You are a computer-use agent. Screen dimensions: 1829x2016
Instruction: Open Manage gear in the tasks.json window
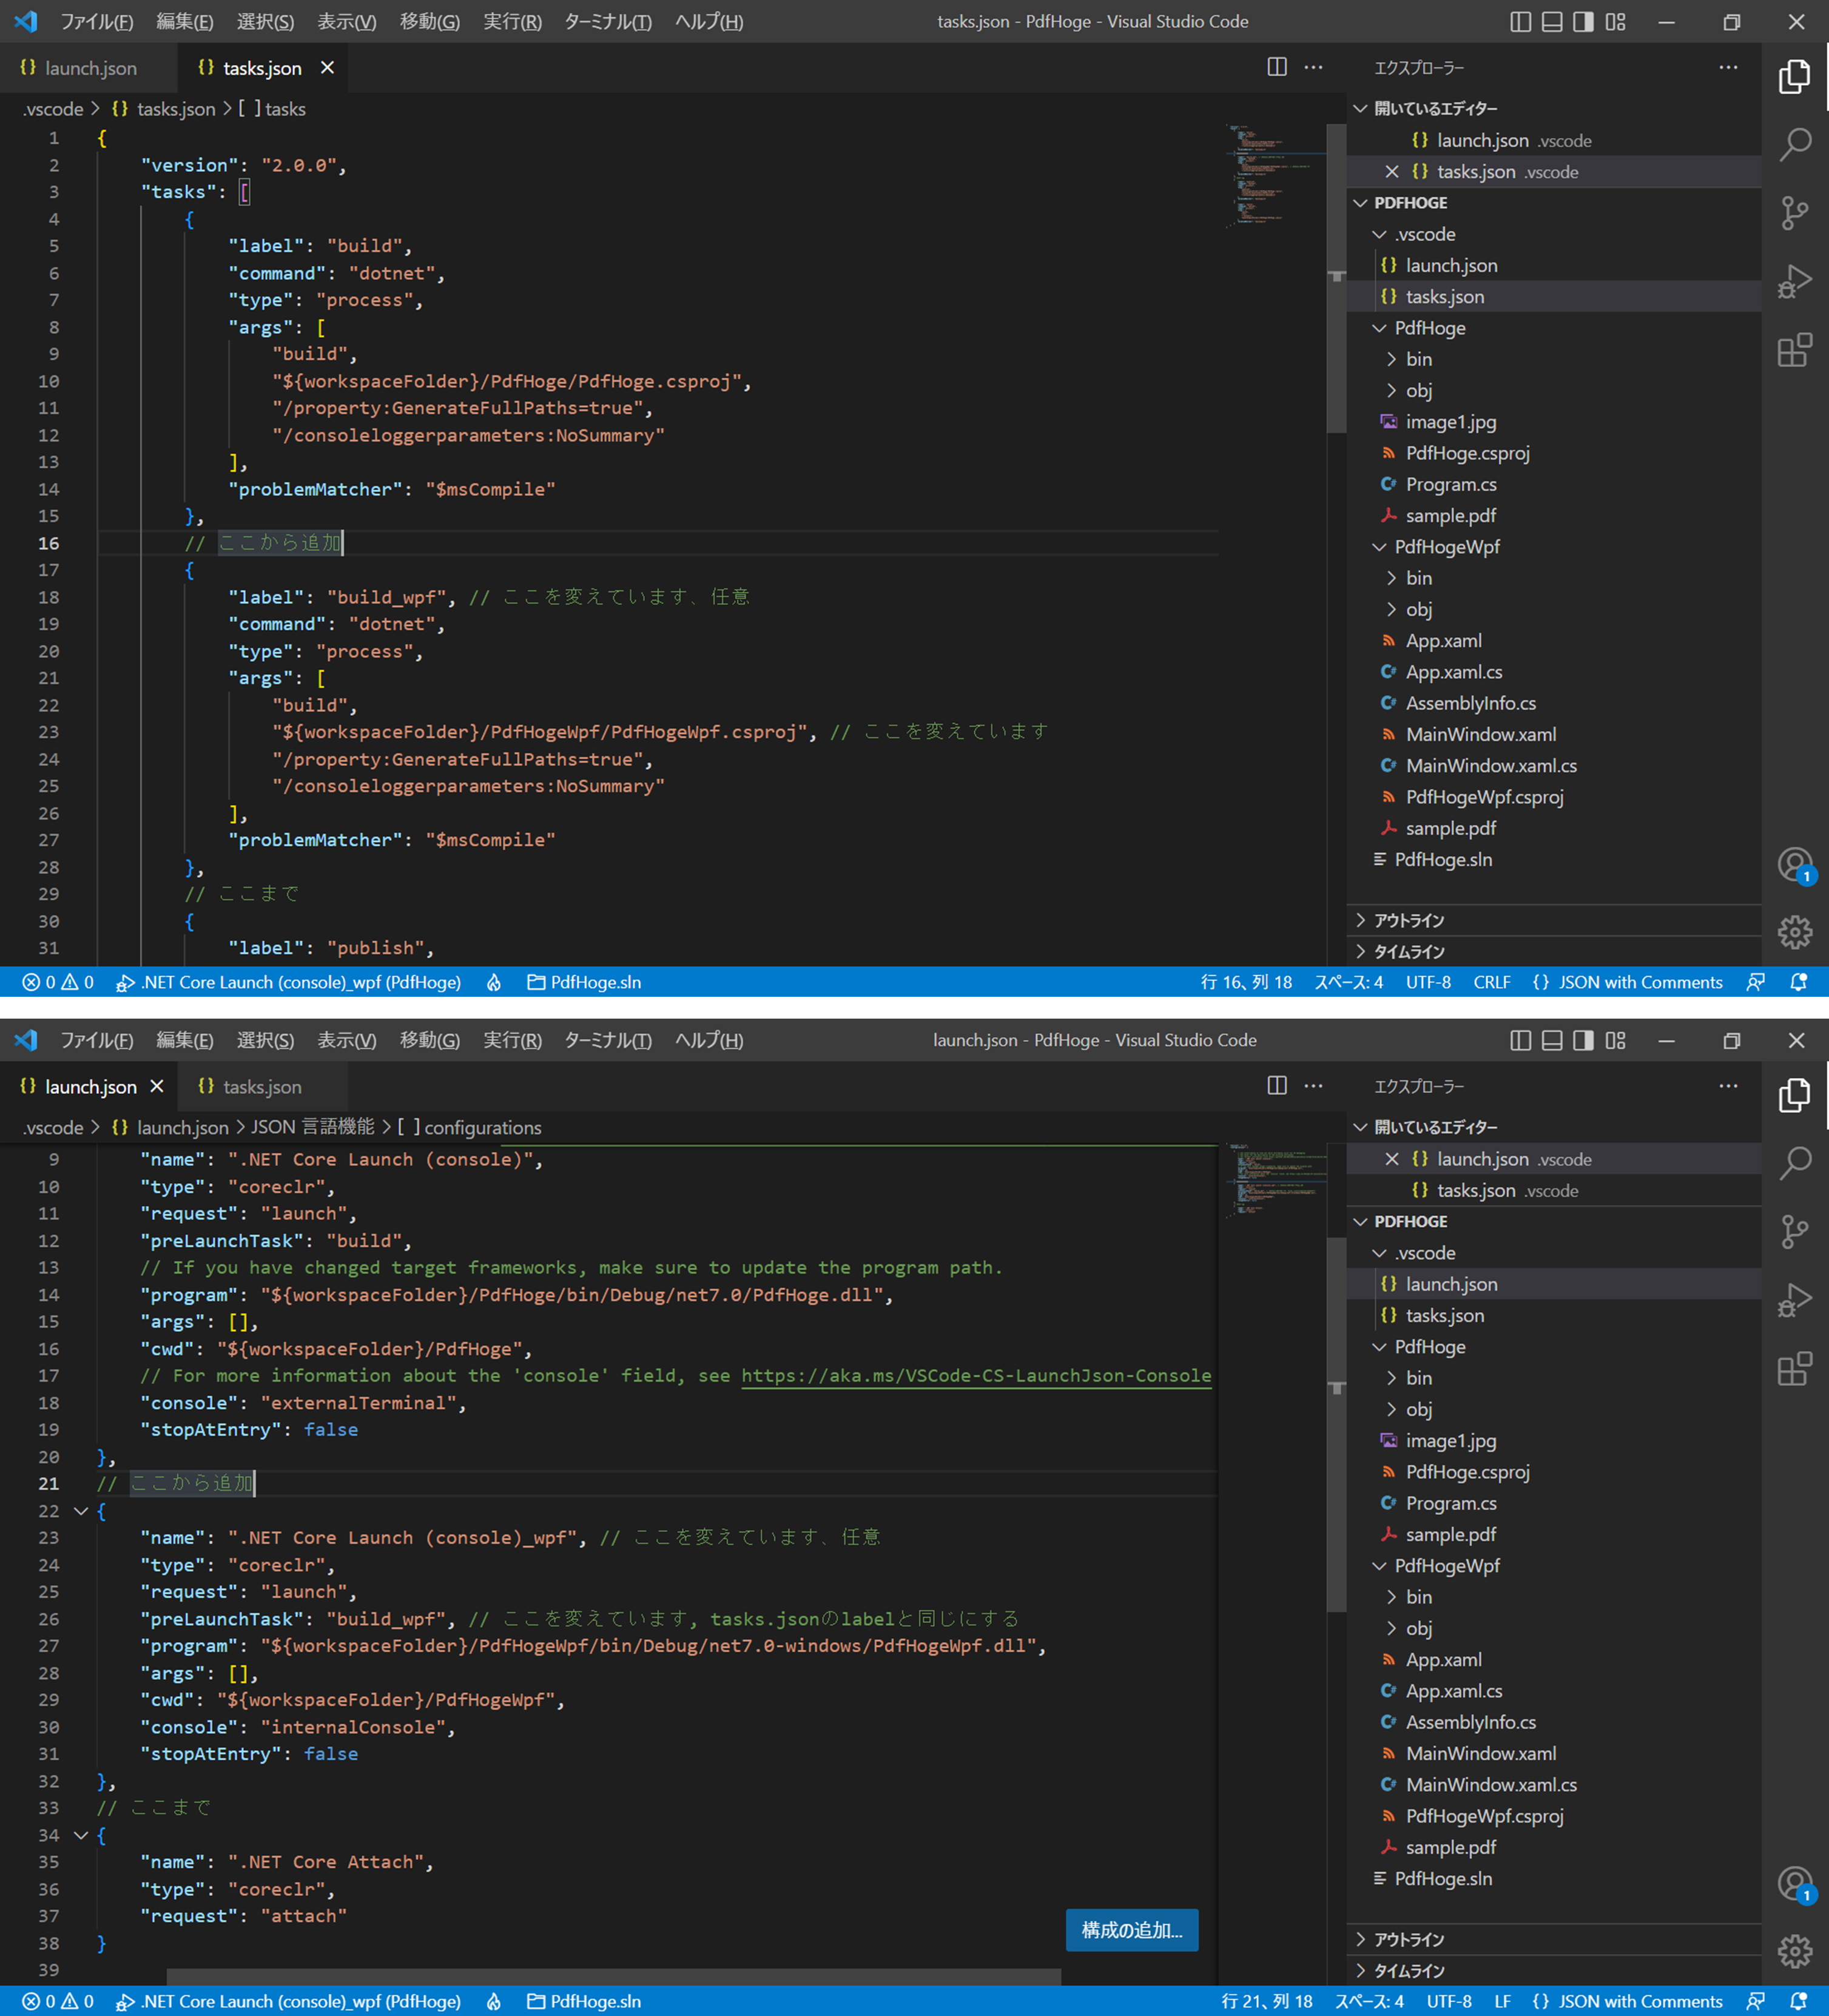1795,932
